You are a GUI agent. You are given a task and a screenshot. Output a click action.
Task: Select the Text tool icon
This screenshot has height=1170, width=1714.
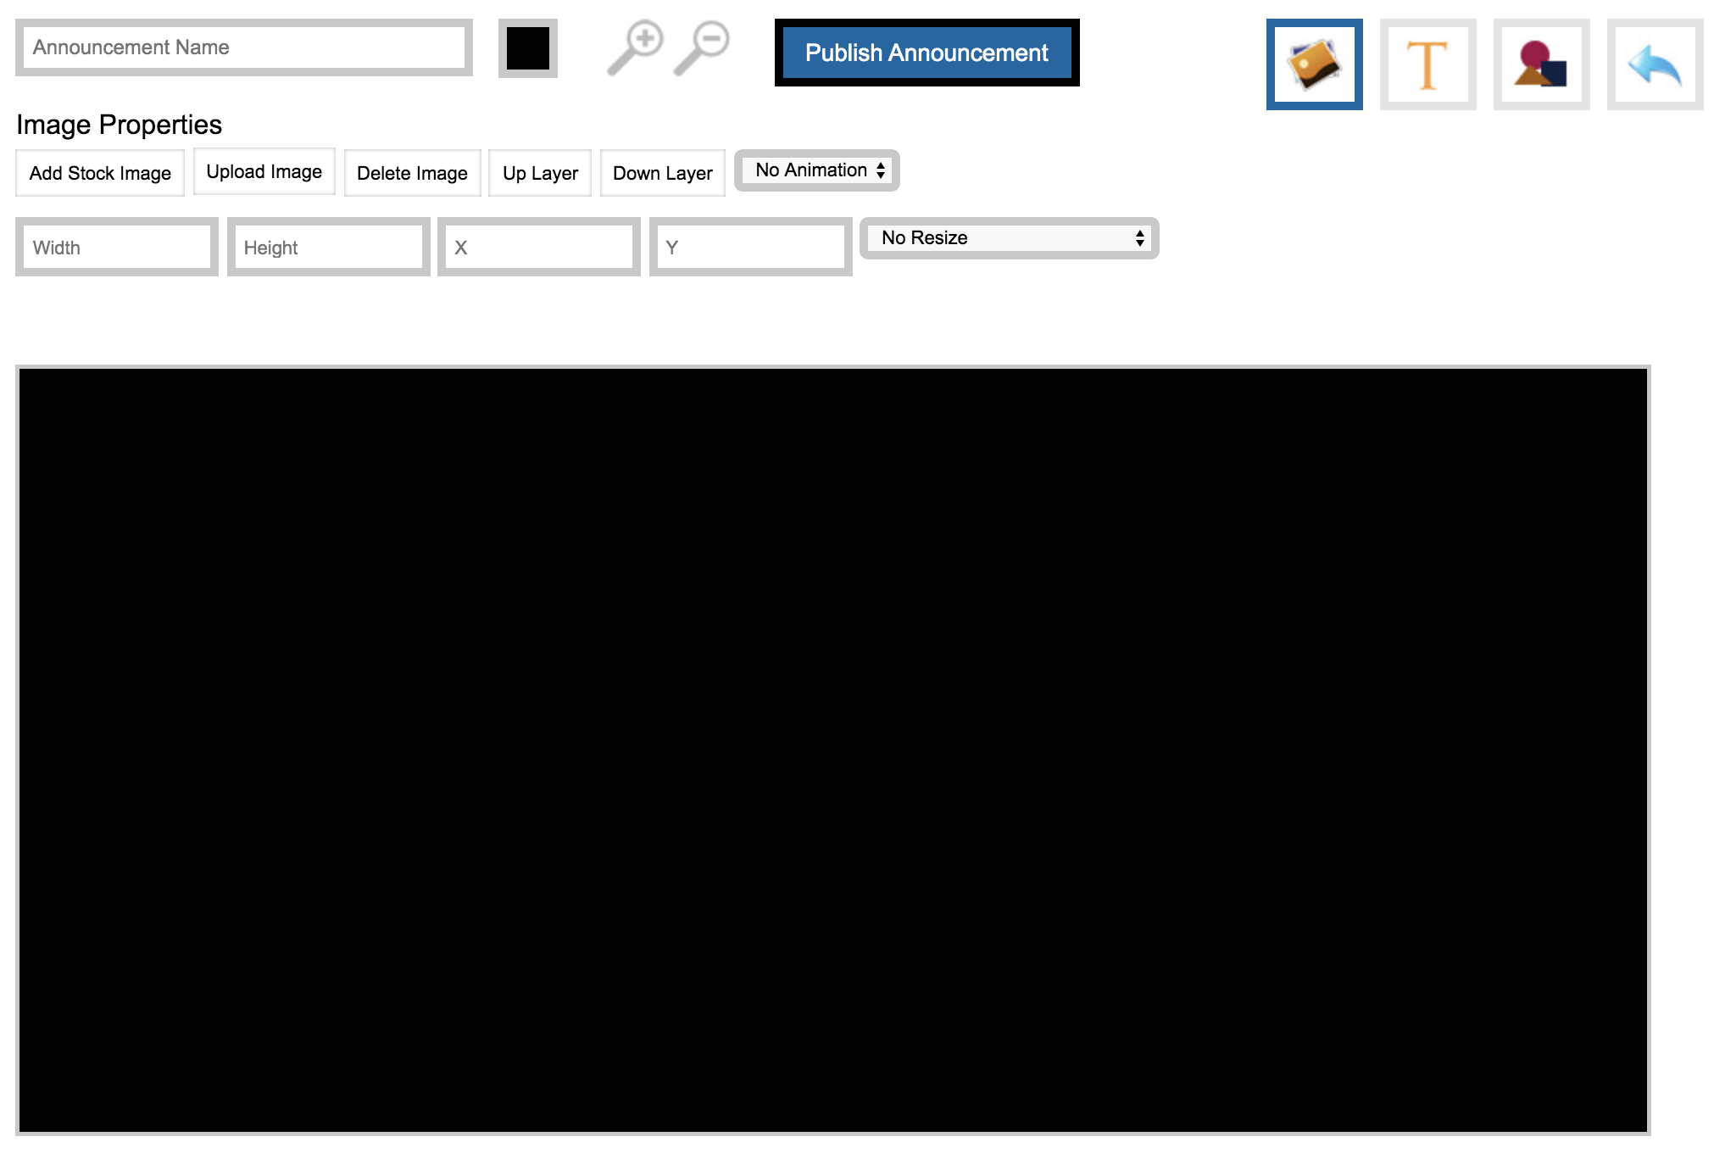[1429, 61]
